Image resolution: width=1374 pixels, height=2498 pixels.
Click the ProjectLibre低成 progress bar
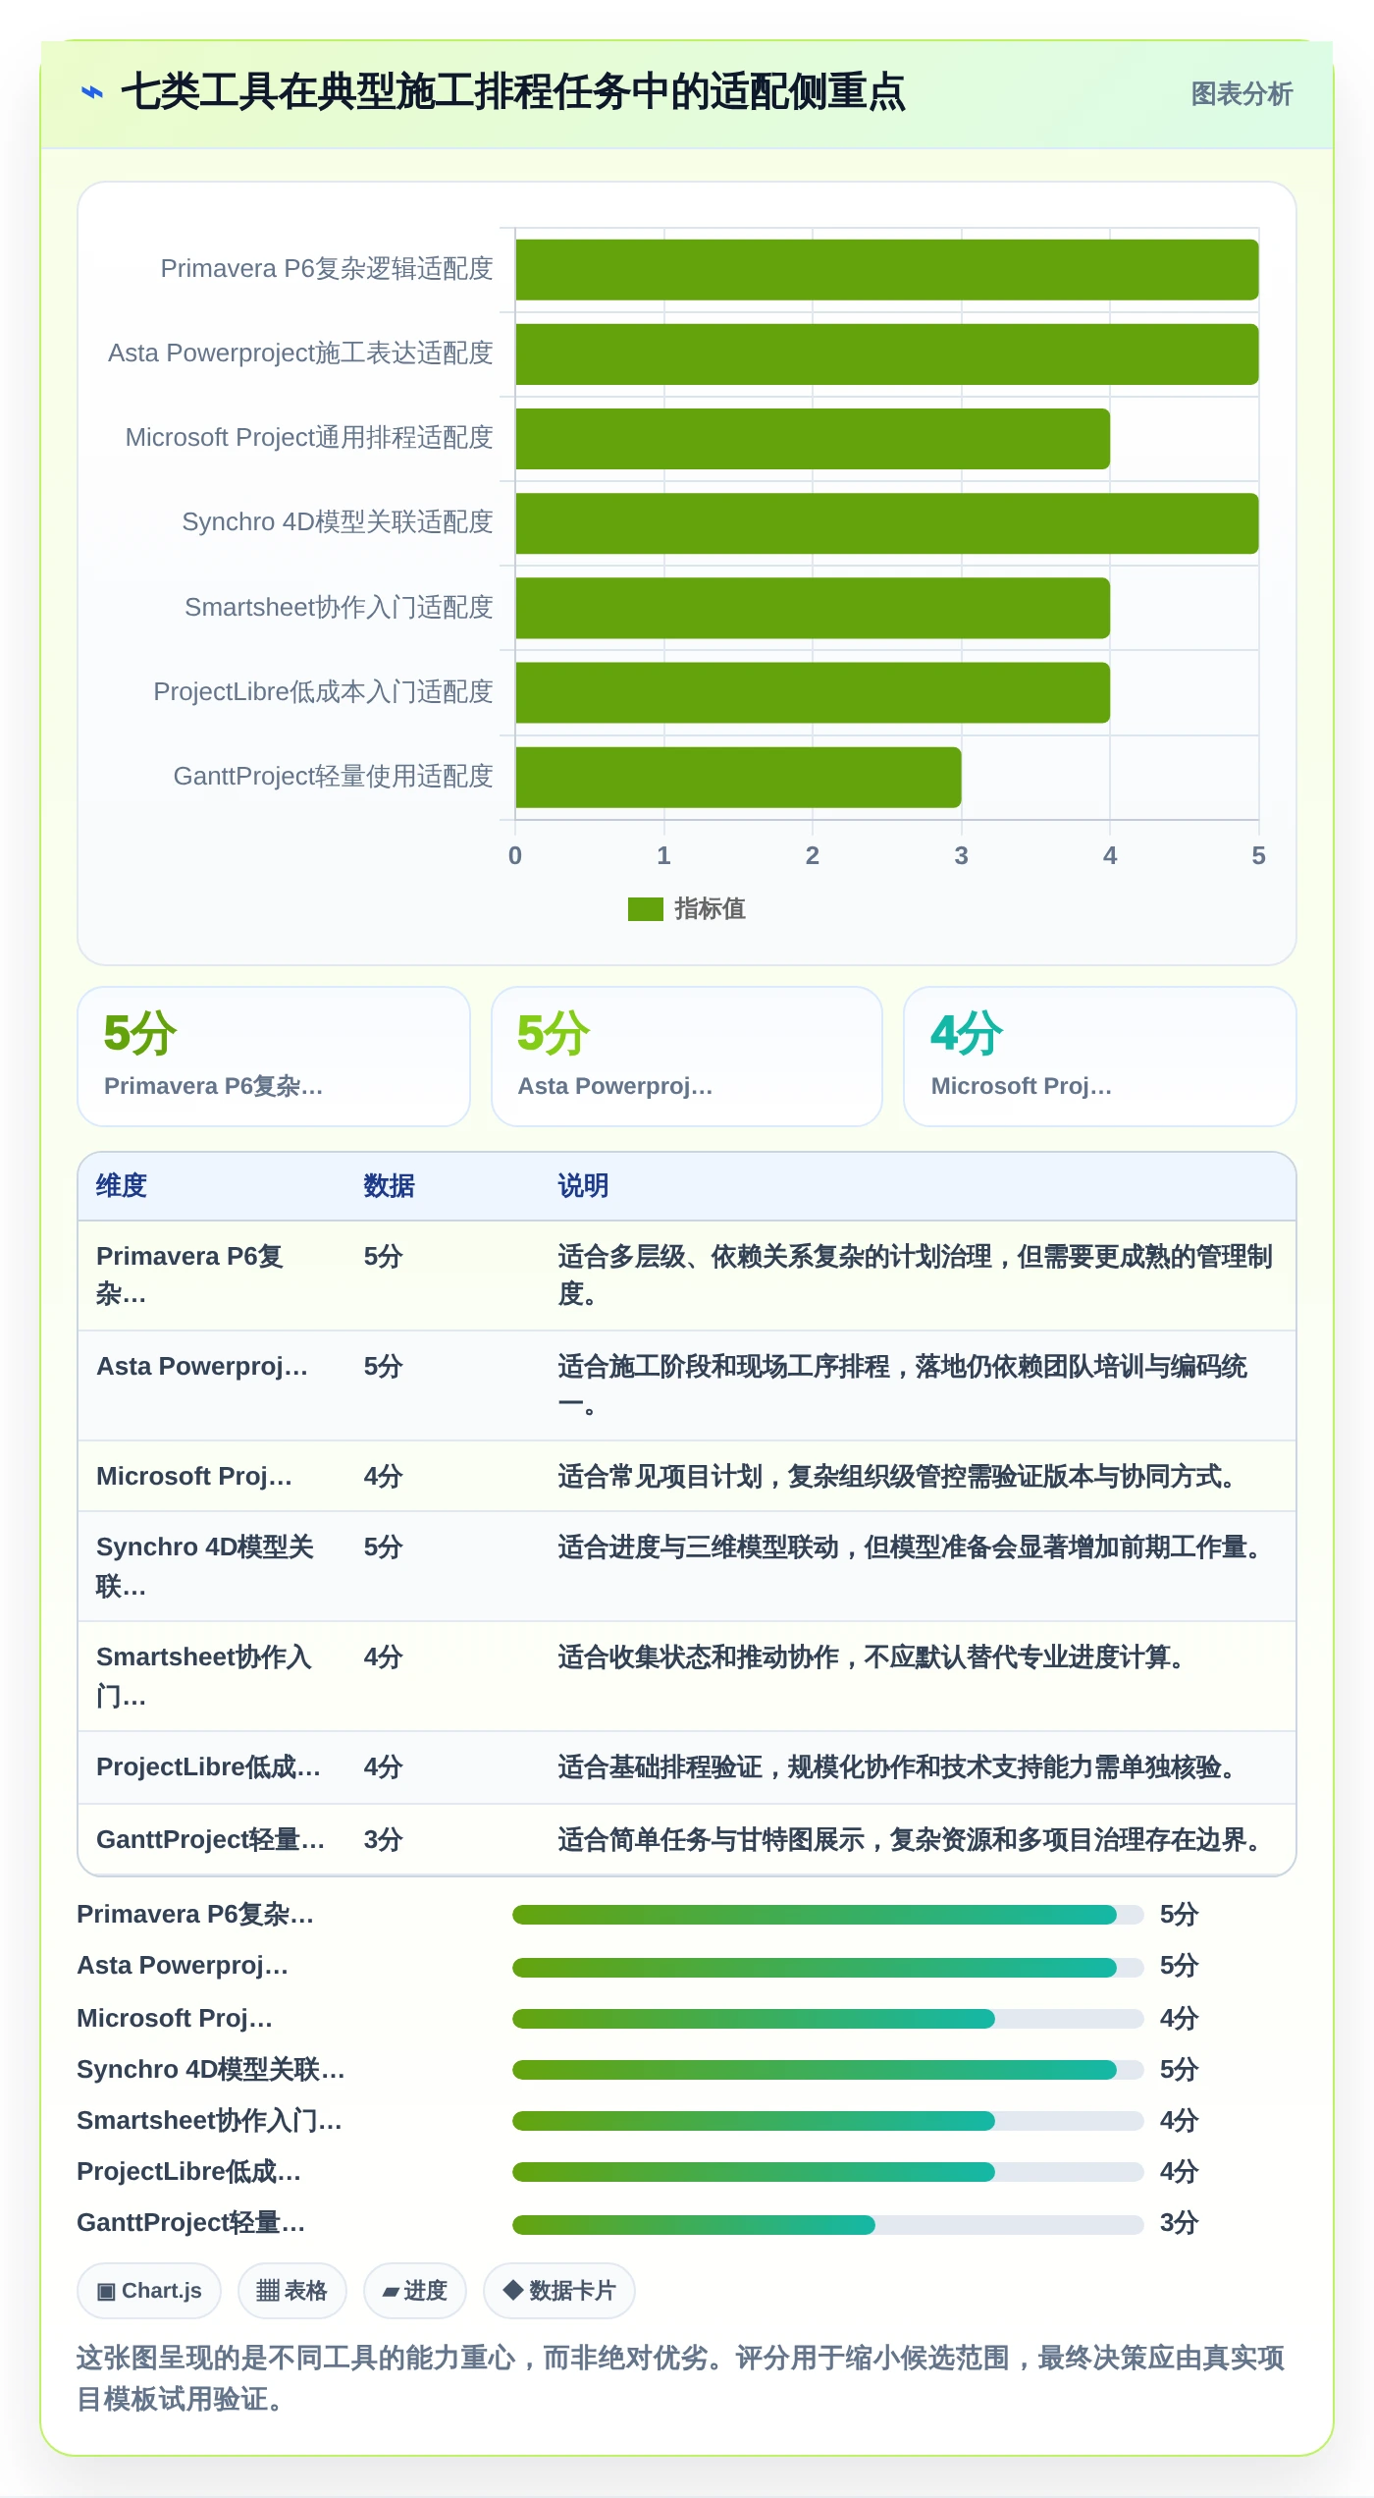827,2172
